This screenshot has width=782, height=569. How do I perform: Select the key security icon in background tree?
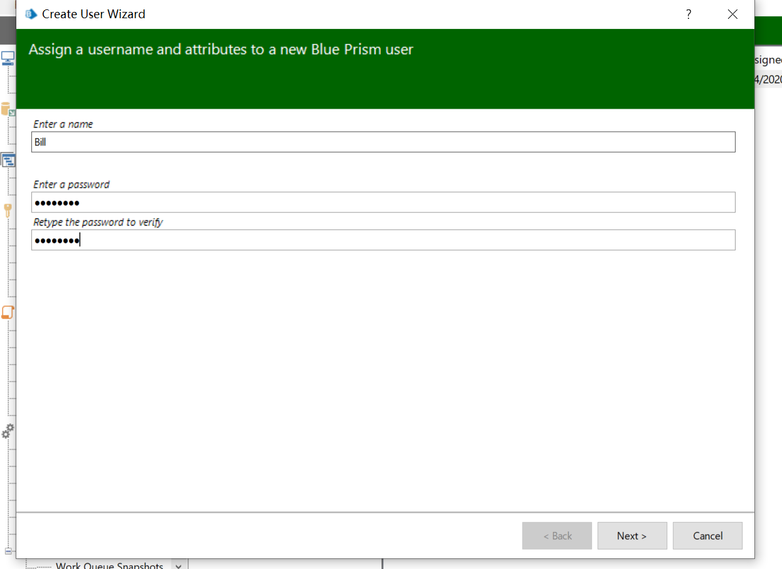pyautogui.click(x=8, y=210)
